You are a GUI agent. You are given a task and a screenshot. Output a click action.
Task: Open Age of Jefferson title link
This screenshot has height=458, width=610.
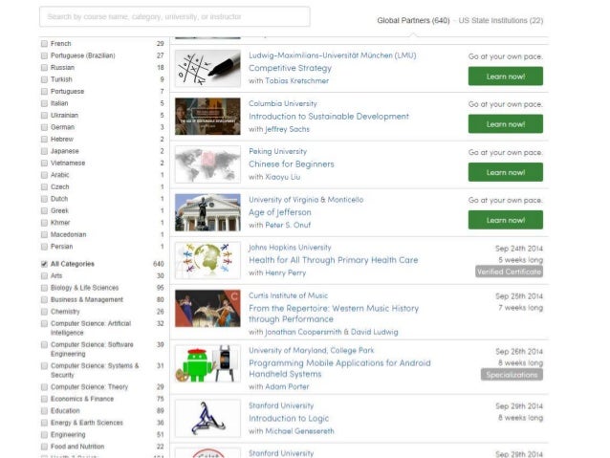coord(280,212)
